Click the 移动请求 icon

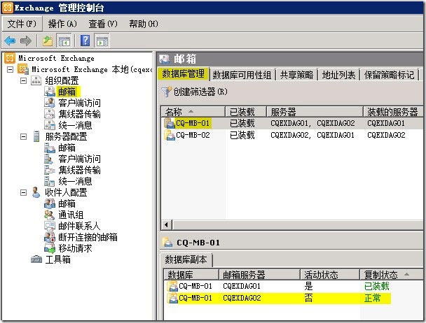pyautogui.click(x=50, y=248)
